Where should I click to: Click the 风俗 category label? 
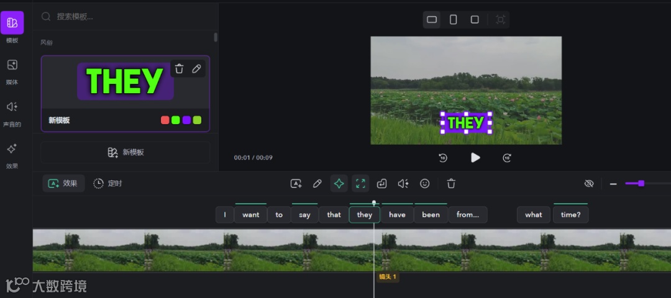click(47, 43)
